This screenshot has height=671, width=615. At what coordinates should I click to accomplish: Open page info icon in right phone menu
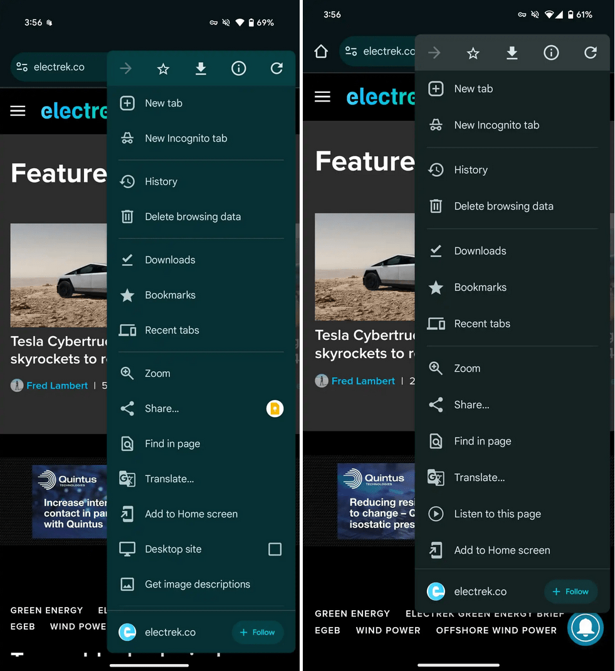(x=551, y=53)
